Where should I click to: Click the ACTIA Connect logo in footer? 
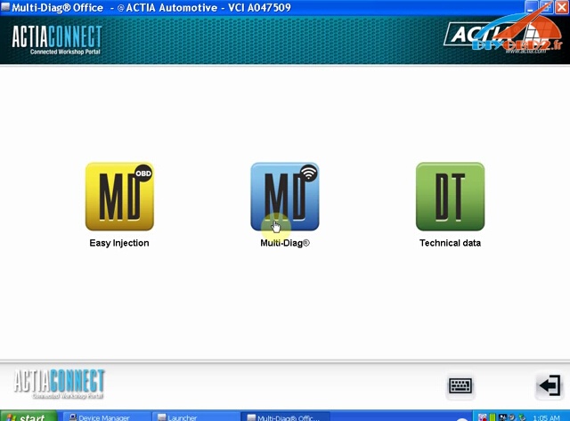[59, 384]
